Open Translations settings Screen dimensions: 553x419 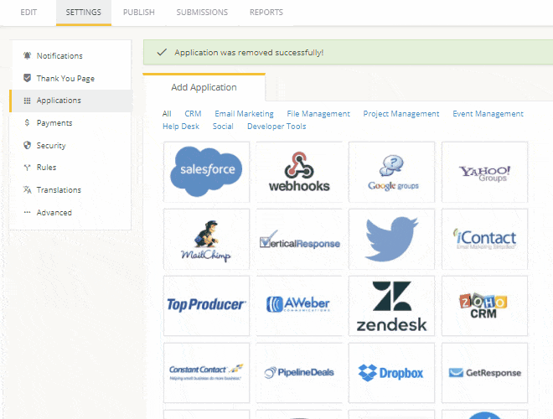tap(70, 189)
